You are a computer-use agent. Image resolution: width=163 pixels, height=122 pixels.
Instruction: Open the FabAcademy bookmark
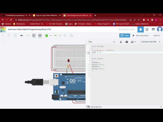tap(19, 24)
